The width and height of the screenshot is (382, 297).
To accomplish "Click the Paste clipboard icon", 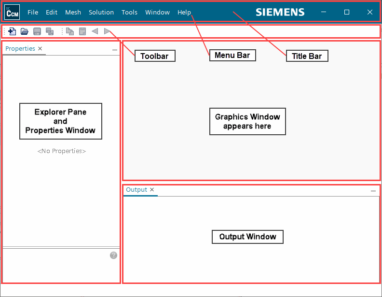I will click(82, 31).
